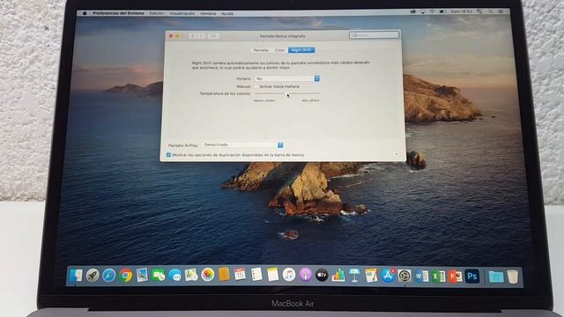Open the Visualización menu
564x317 pixels.
click(182, 13)
